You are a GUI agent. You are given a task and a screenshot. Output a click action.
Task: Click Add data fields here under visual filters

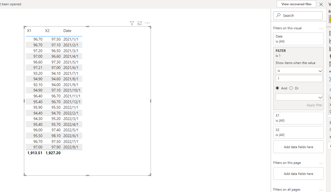click(x=299, y=147)
